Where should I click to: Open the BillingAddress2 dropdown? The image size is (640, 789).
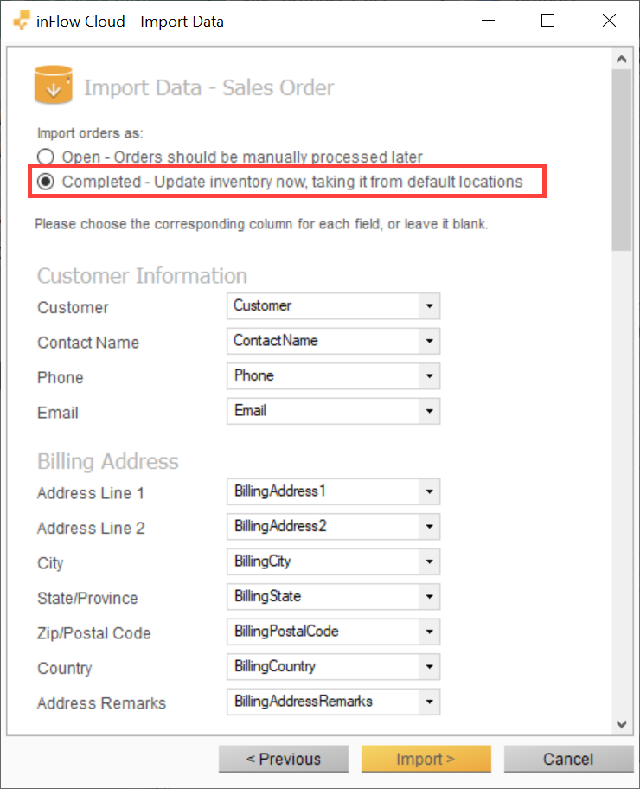click(x=429, y=526)
